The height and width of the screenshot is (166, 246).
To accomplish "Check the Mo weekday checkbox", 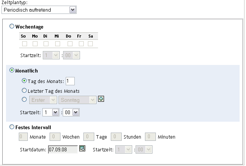I will tap(35, 44).
